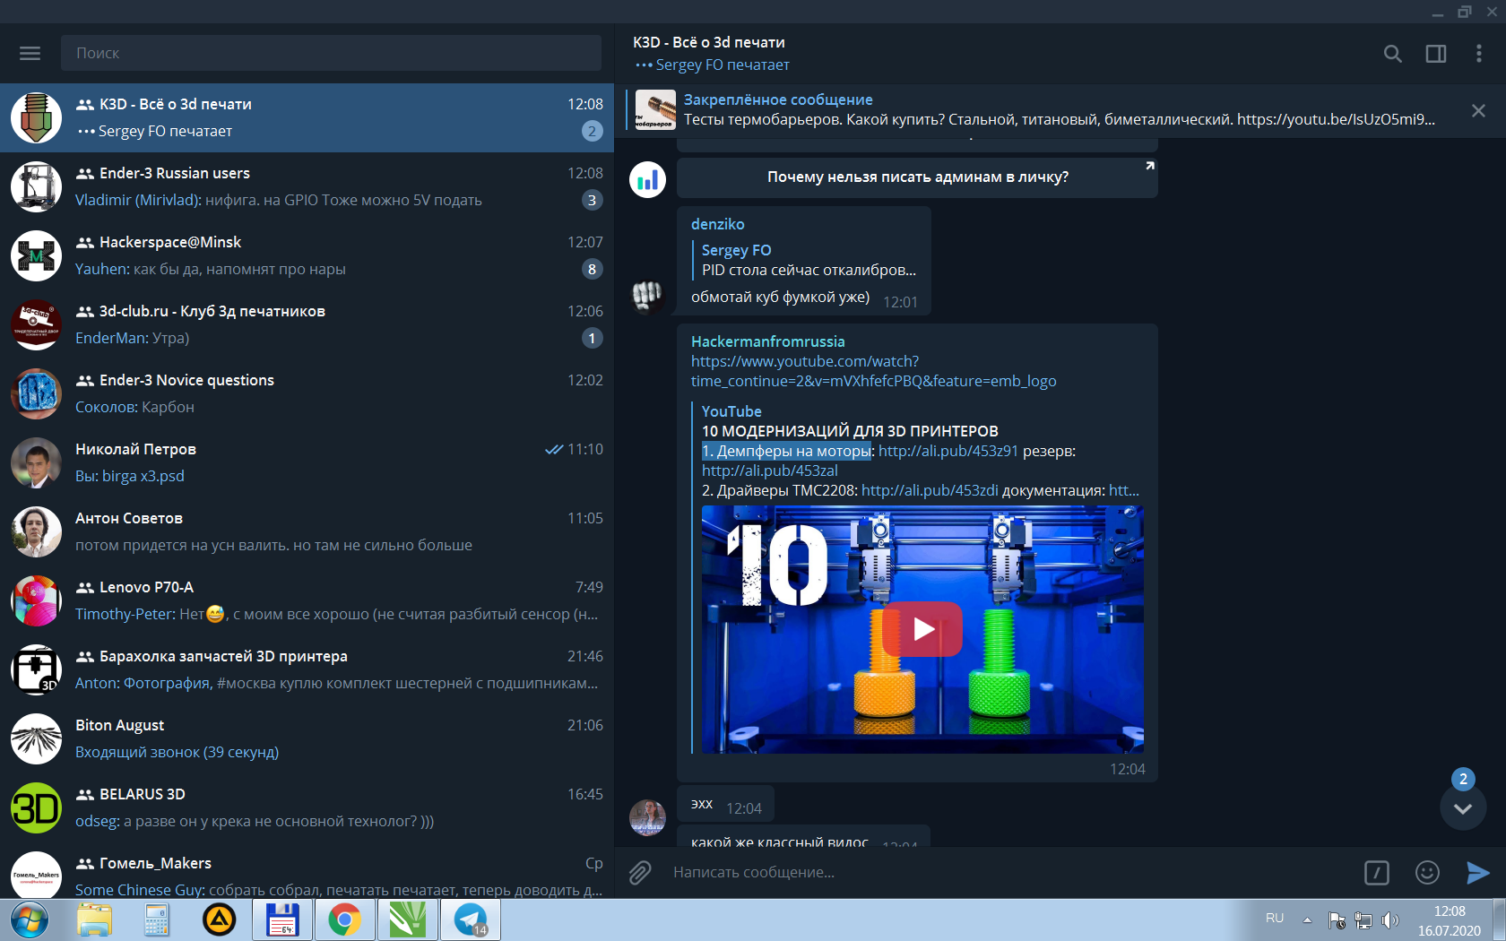This screenshot has height=941, width=1506.
Task: Open the ali.pub/453z91 link
Action: point(948,451)
